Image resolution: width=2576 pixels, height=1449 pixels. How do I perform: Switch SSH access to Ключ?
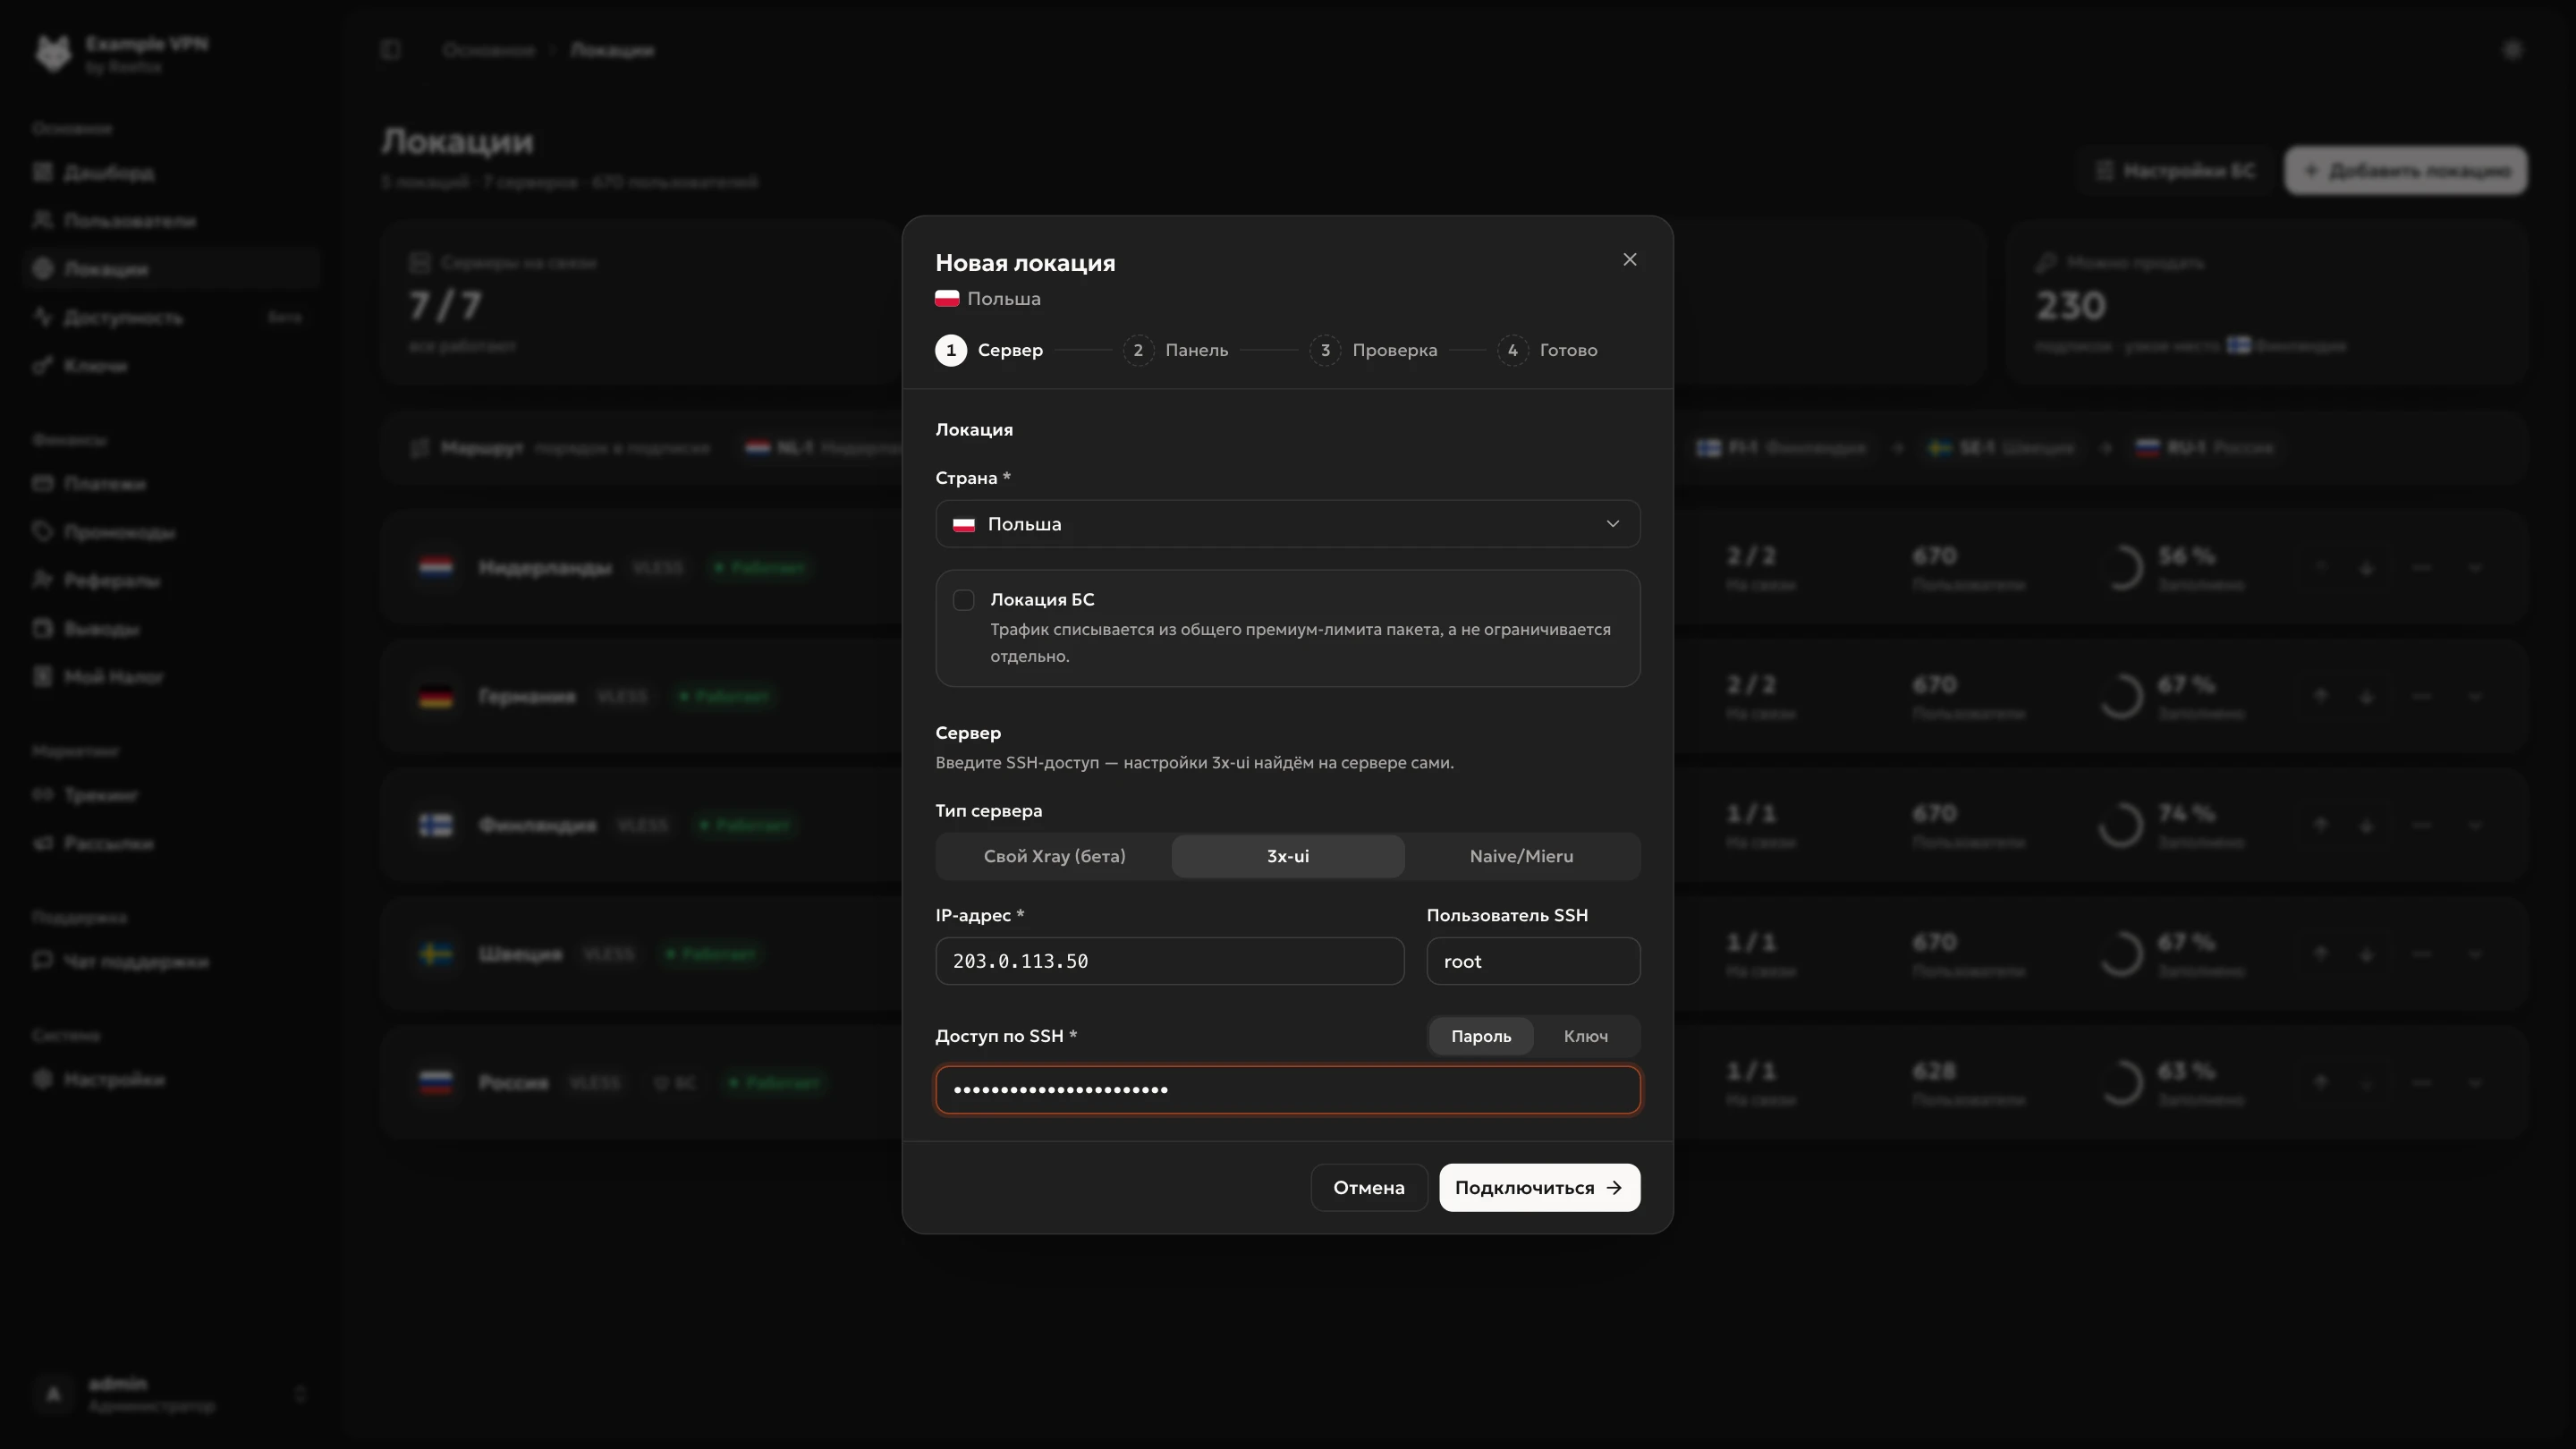click(1585, 1036)
